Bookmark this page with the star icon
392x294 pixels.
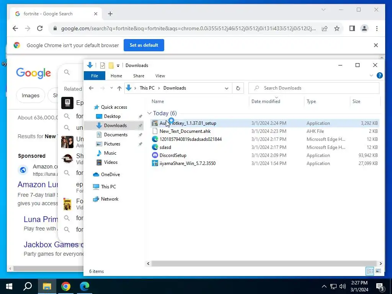pos(337,28)
